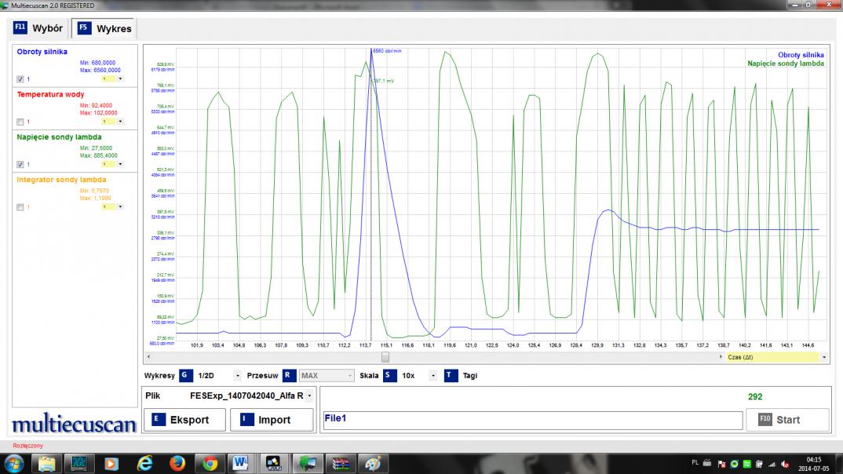Open the Windows Start menu

[14, 462]
